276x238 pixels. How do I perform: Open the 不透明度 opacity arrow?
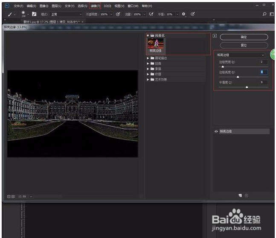(x=111, y=14)
